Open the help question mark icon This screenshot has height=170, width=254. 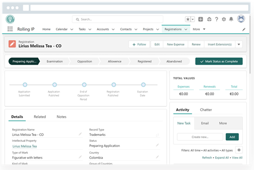(x=217, y=19)
